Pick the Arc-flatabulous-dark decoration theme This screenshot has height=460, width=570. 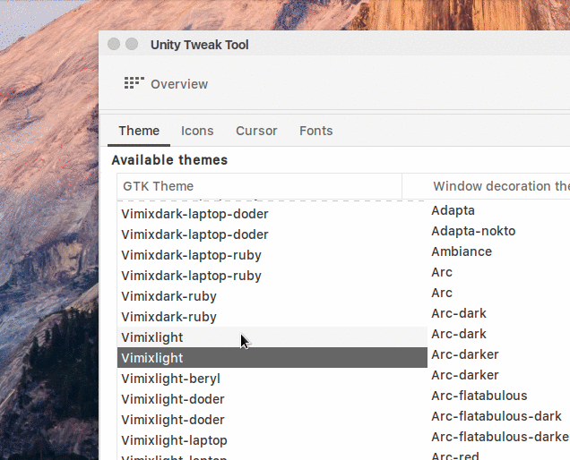(x=498, y=416)
